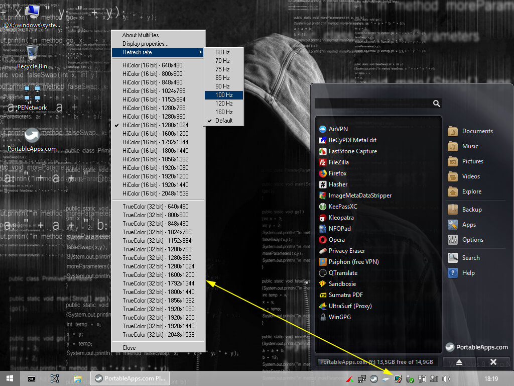Choose 70 Hz refresh rate
The image size is (514, 386).
click(224, 61)
